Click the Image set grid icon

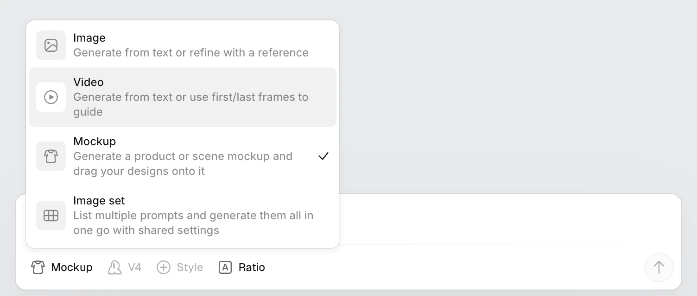(x=51, y=216)
